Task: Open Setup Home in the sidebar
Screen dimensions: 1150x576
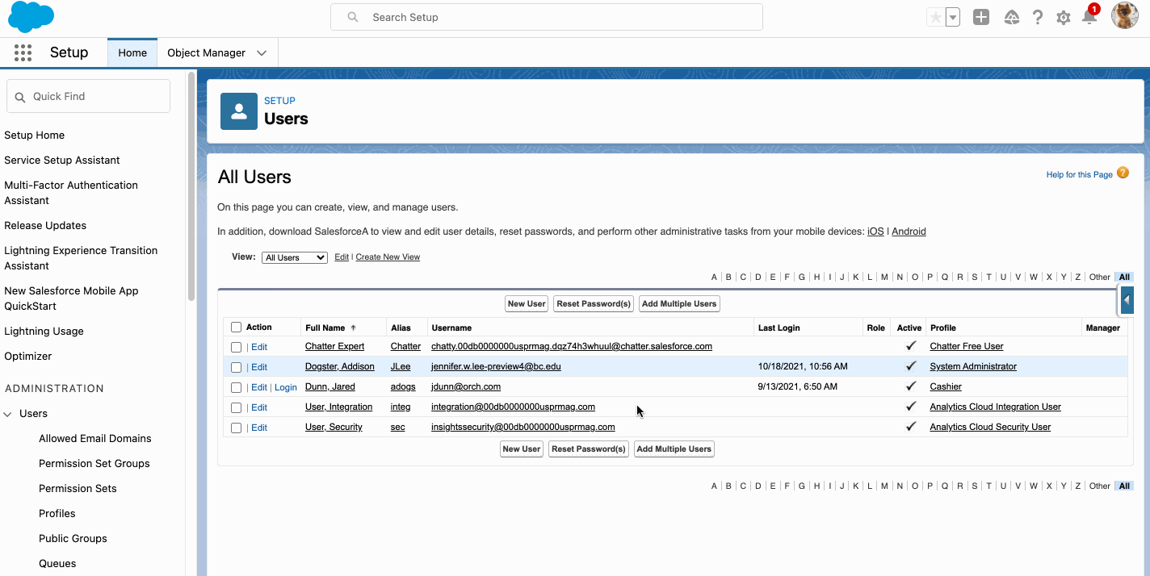Action: tap(35, 135)
